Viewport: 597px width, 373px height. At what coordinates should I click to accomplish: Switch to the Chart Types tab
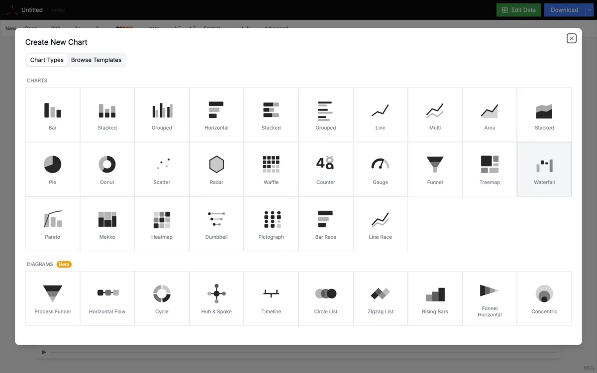click(x=47, y=60)
